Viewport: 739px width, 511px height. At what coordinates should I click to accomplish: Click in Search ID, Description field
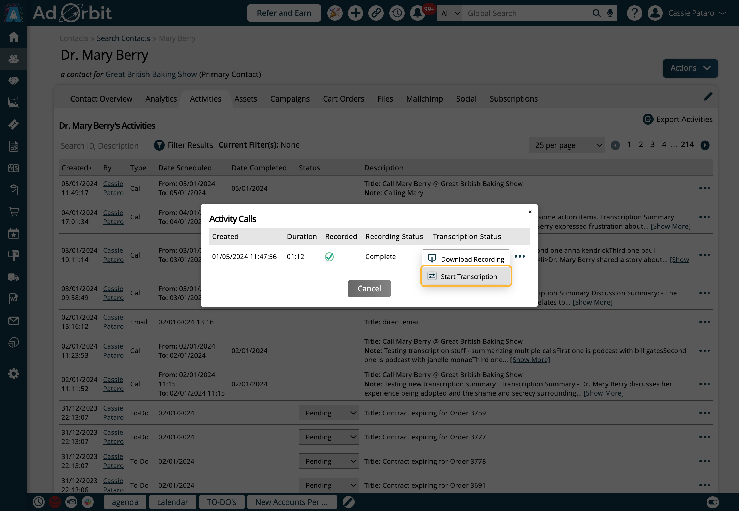(x=104, y=145)
